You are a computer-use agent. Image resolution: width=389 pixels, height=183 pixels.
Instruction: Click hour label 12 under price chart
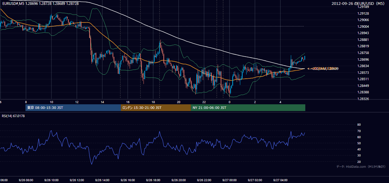coord(77,102)
